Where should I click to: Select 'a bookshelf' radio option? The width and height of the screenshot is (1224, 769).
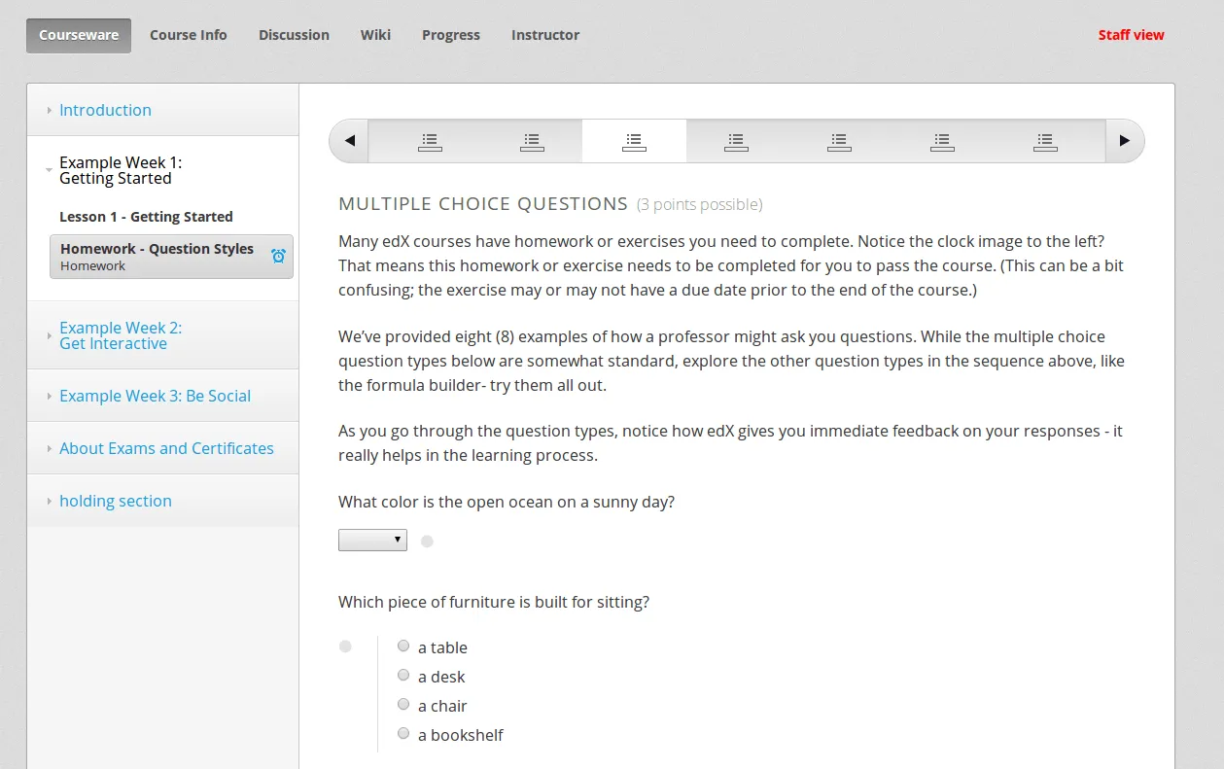(x=403, y=733)
